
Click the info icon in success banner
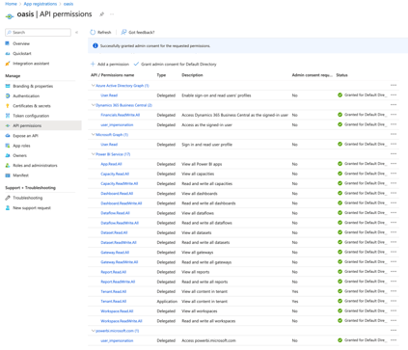(x=95, y=45)
